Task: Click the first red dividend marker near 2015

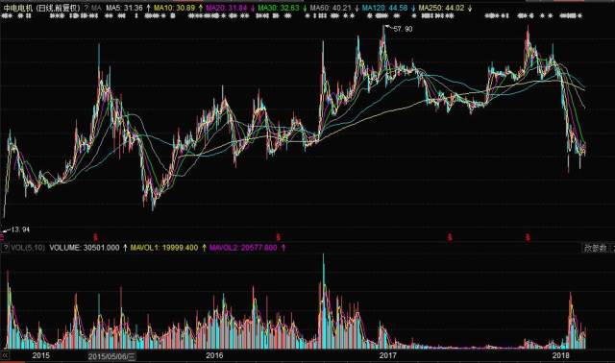Action: point(95,237)
